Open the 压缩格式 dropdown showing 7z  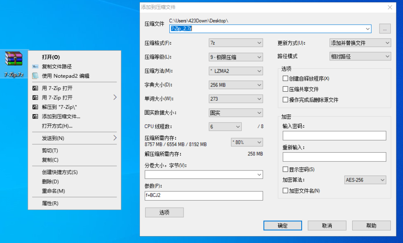point(236,43)
